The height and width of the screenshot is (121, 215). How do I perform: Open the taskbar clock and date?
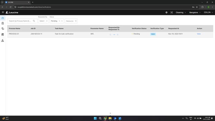(207, 118)
